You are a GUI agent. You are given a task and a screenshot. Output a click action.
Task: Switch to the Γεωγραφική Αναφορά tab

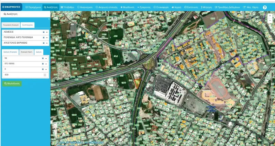[11, 25]
